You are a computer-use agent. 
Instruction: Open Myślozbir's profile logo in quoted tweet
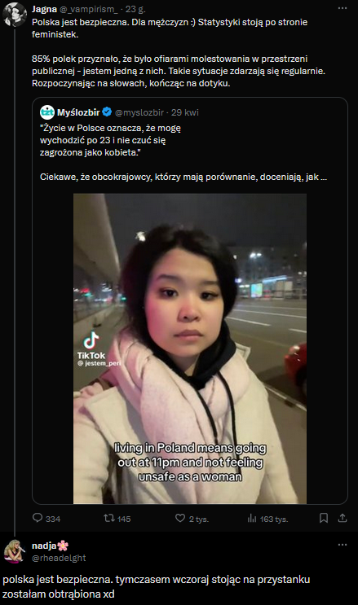point(47,112)
